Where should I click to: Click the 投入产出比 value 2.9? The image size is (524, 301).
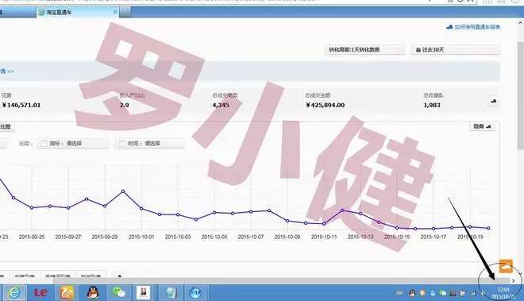125,105
